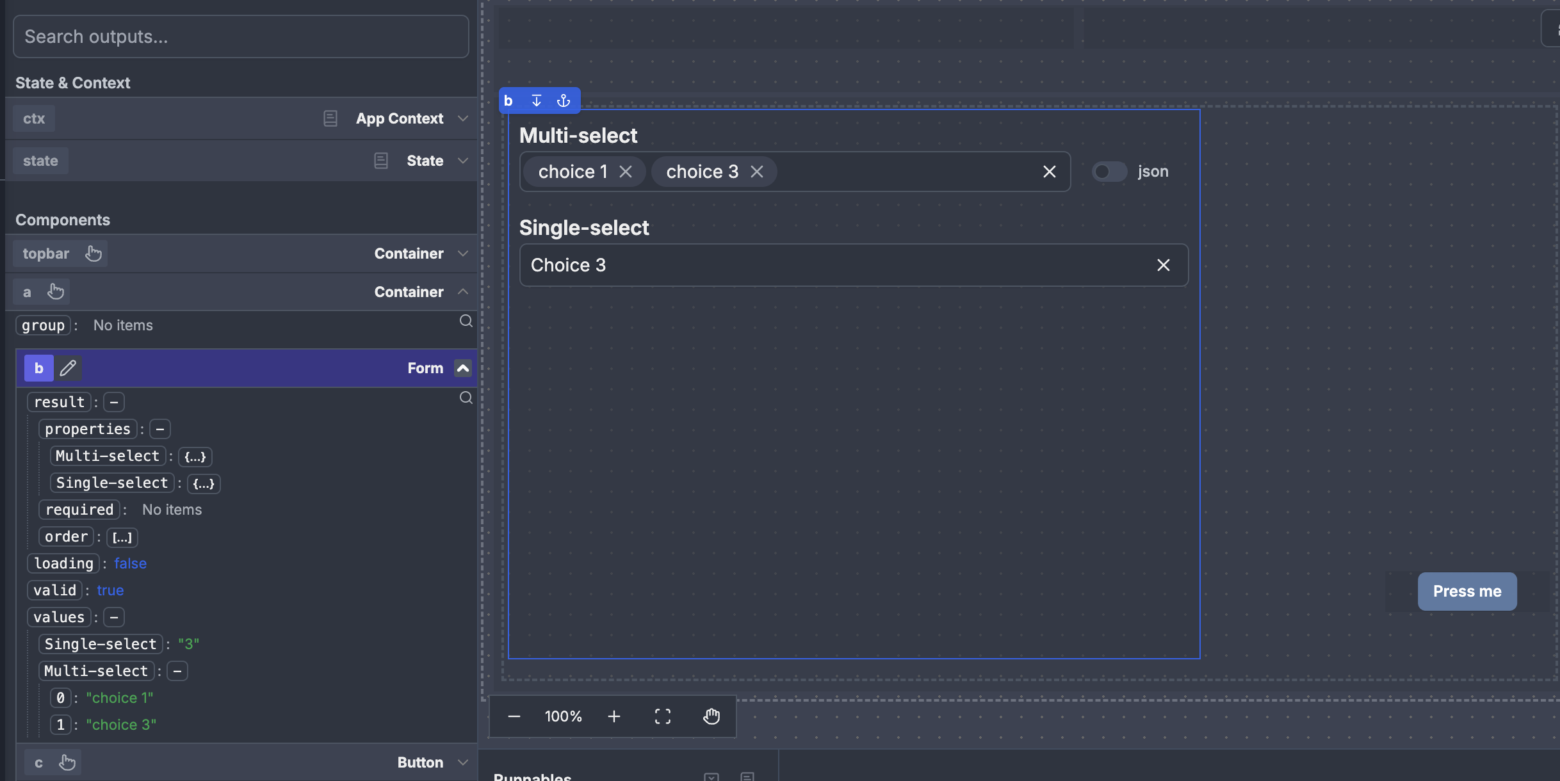
Task: Remove the choice 1 tag
Action: (x=626, y=172)
